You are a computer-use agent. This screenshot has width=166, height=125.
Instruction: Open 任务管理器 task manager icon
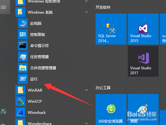point(23,57)
